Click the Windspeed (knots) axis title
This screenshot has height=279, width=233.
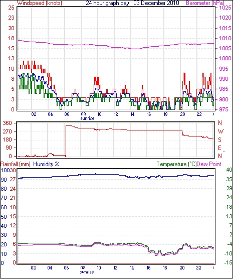[x=40, y=3]
